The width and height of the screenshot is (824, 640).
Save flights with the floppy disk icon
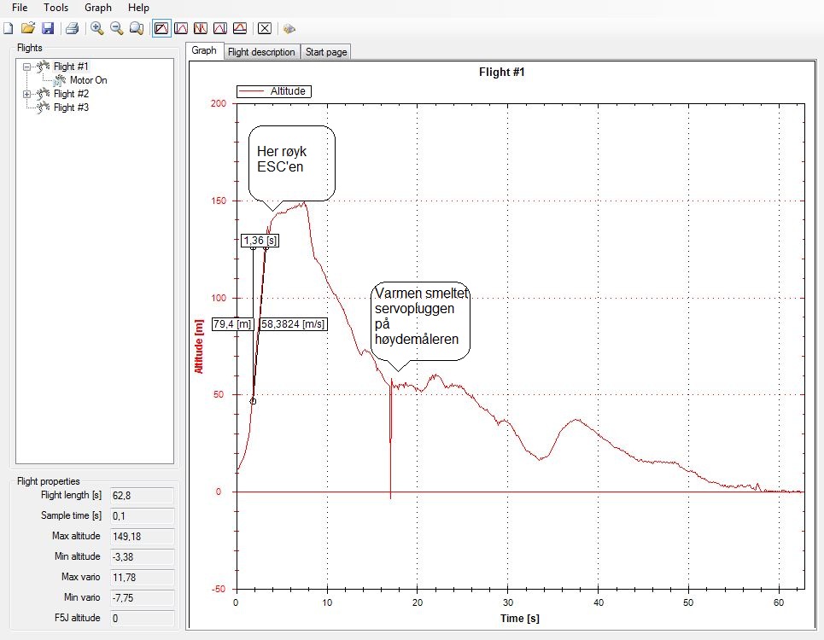point(47,28)
